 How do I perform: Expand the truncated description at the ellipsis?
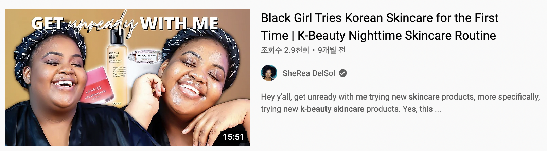tap(438, 109)
